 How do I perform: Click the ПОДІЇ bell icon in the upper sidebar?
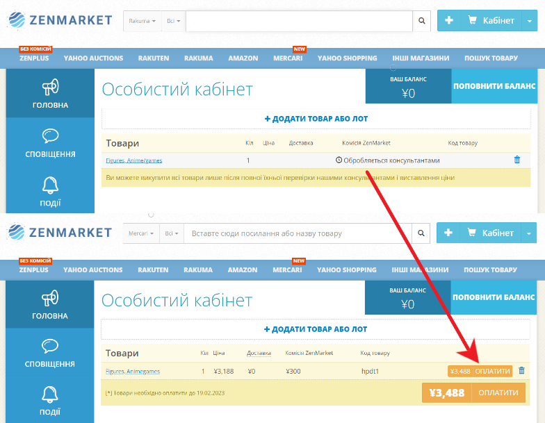pyautogui.click(x=50, y=185)
